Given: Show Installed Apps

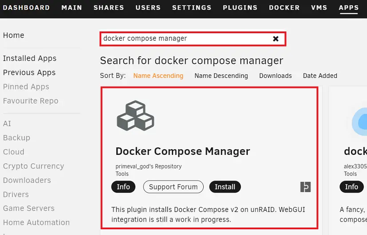Looking at the screenshot, I should (x=30, y=58).
